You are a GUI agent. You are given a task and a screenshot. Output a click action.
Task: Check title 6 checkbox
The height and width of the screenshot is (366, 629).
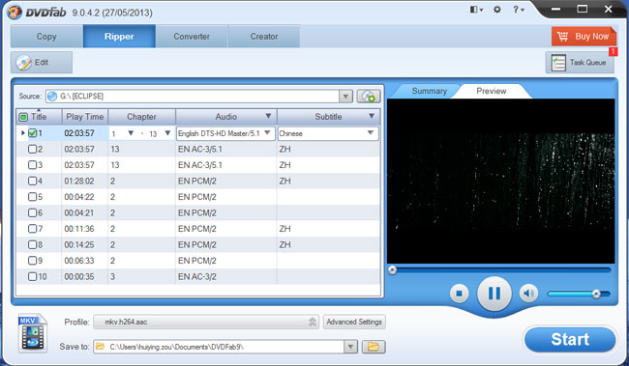[33, 212]
